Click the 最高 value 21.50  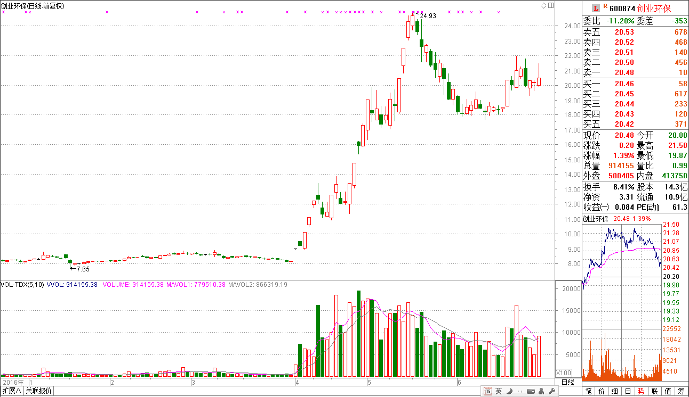point(678,145)
